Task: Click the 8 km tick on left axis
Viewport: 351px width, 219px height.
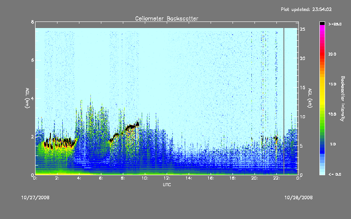Action: pos(32,22)
